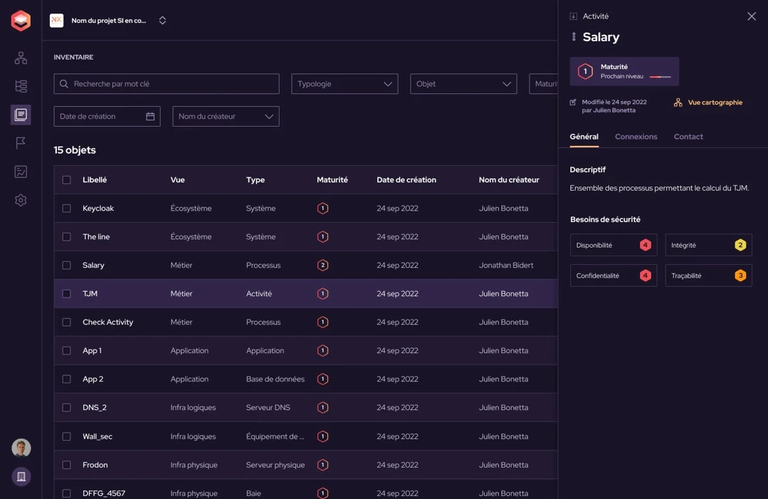The width and height of the screenshot is (768, 499).
Task: Open the chart reports sidebar icon
Action: click(x=21, y=172)
